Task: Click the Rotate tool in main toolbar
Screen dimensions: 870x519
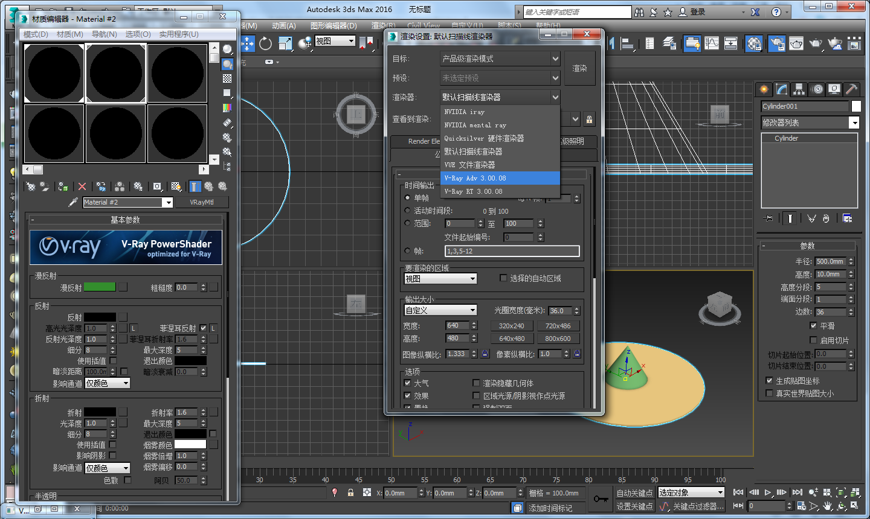Action: (265, 43)
